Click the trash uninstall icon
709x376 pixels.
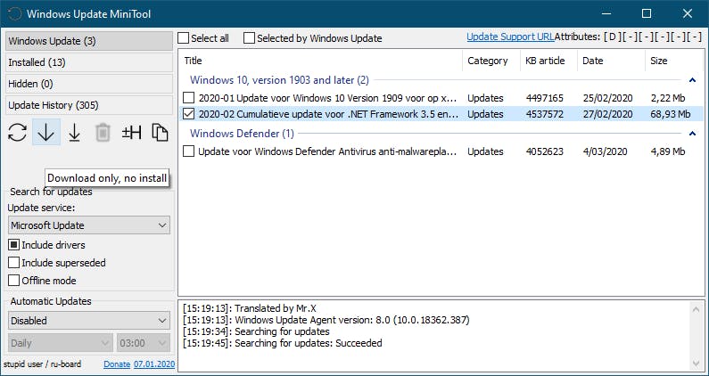tap(103, 133)
